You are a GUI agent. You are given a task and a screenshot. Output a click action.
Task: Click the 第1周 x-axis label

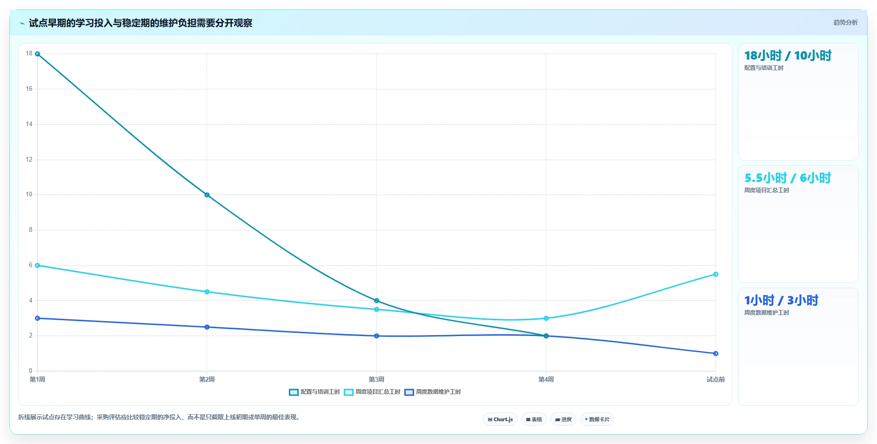38,379
